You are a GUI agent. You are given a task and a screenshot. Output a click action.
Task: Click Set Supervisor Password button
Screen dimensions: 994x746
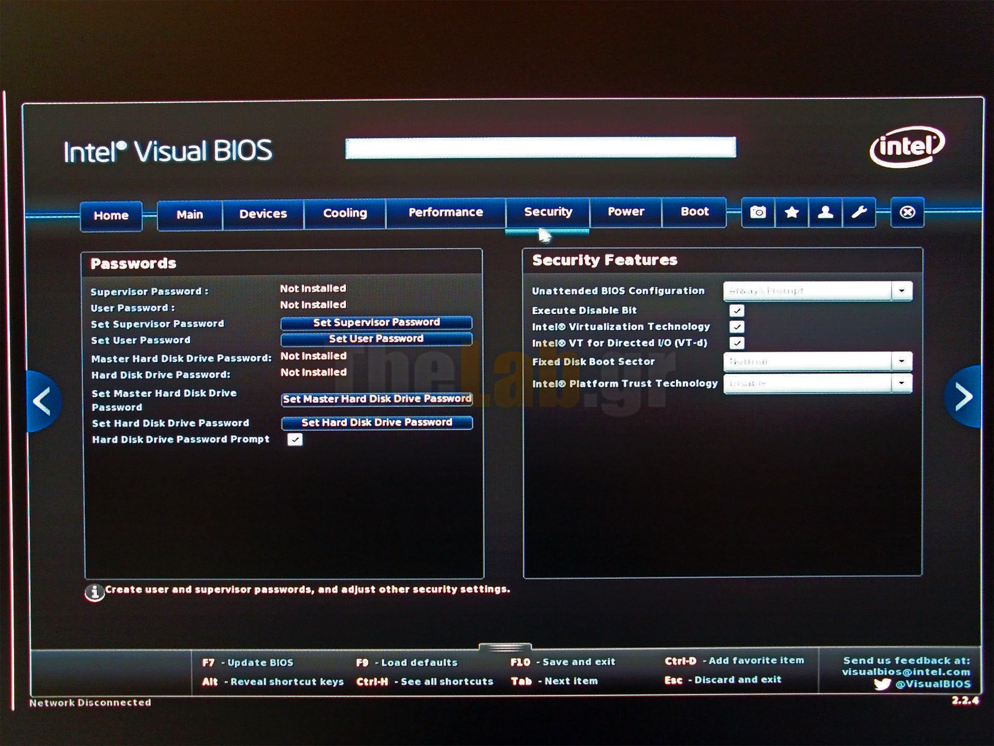coord(376,323)
